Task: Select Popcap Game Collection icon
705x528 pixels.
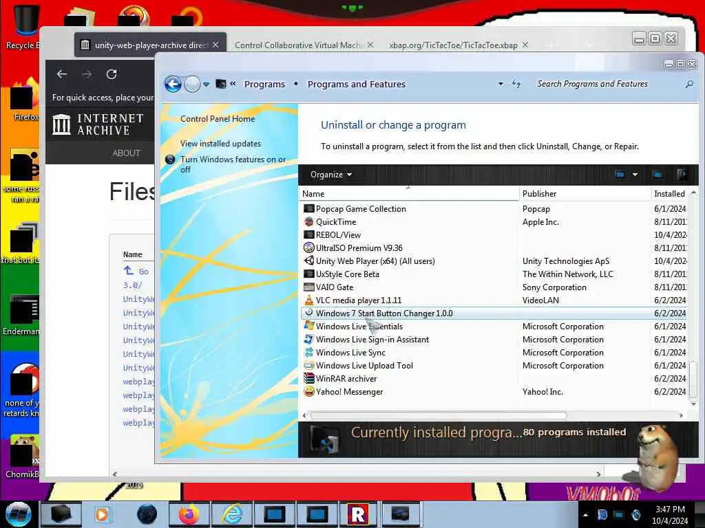Action: (308, 208)
